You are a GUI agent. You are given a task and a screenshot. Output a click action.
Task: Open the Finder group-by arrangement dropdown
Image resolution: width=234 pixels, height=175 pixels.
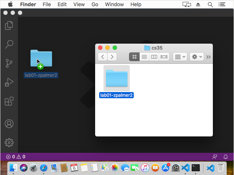pyautogui.click(x=180, y=57)
